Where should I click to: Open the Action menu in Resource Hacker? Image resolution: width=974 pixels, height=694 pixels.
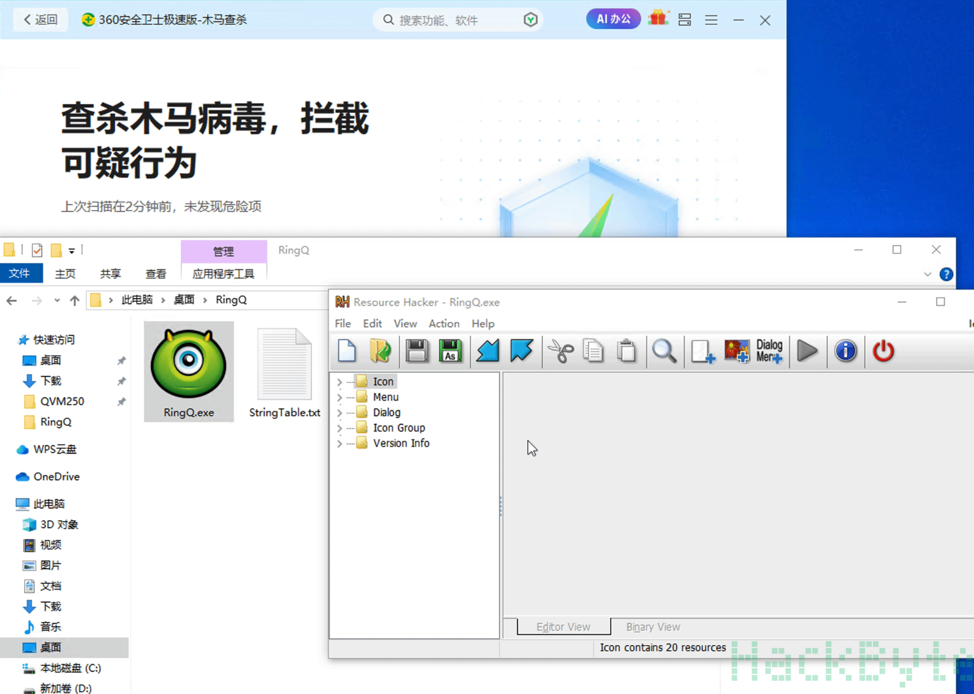pos(444,323)
